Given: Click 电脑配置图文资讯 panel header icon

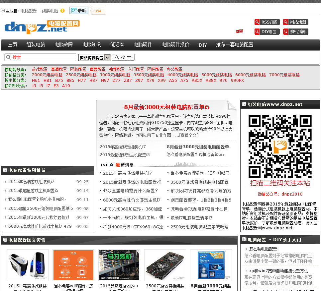Looking at the screenshot, I should coord(5,240).
